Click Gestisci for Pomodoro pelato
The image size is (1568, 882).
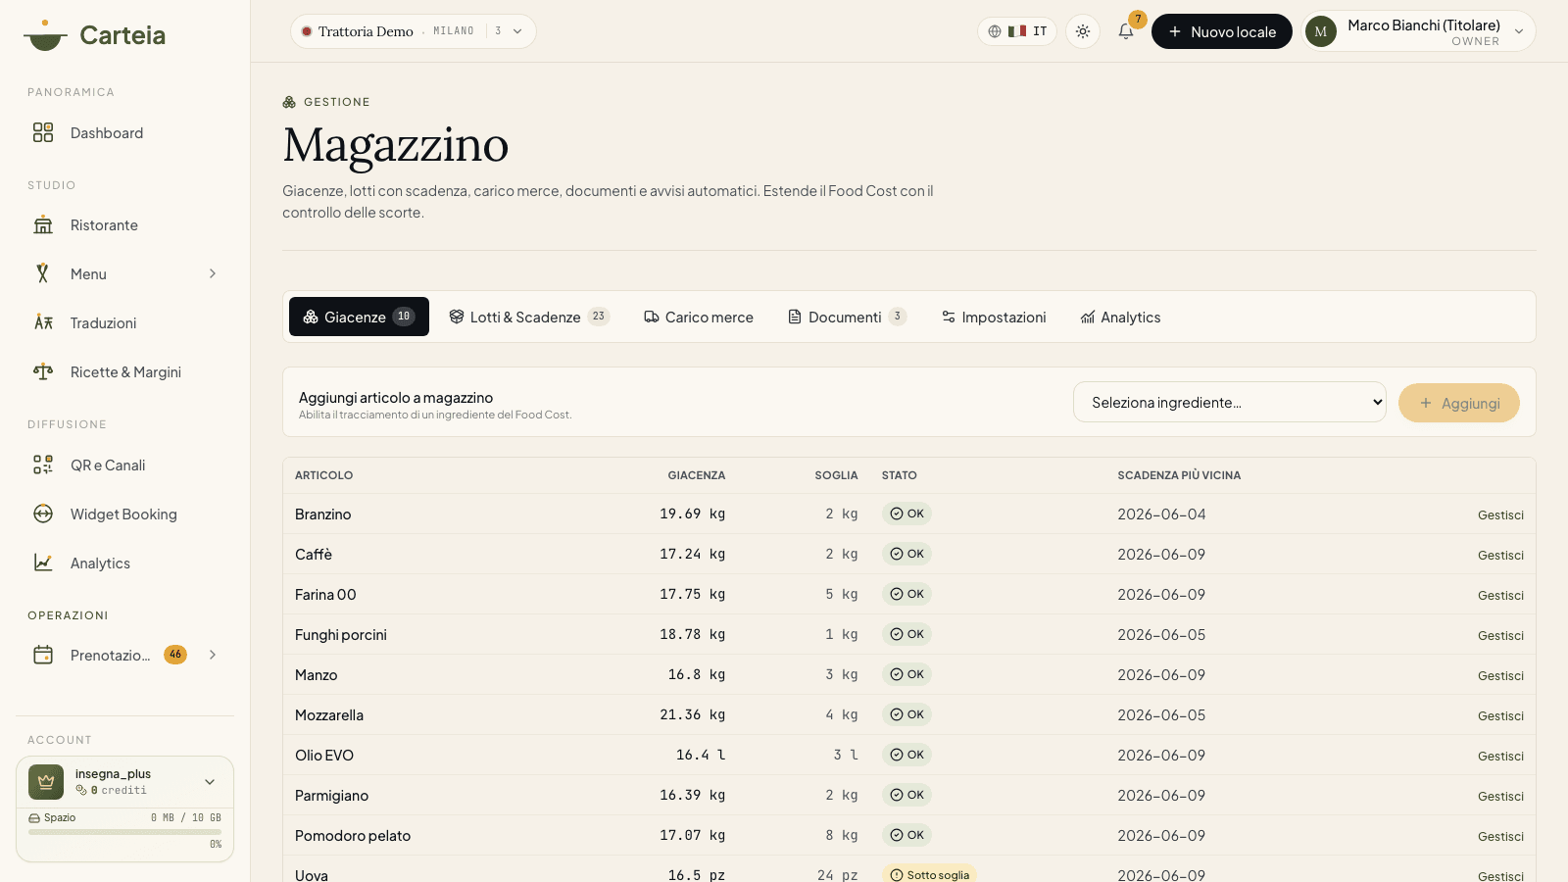point(1500,836)
